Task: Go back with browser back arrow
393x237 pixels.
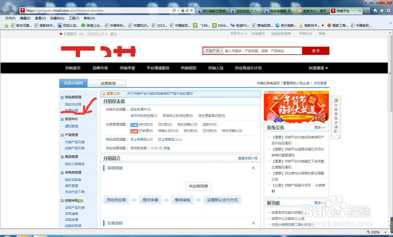Action: [6, 10]
